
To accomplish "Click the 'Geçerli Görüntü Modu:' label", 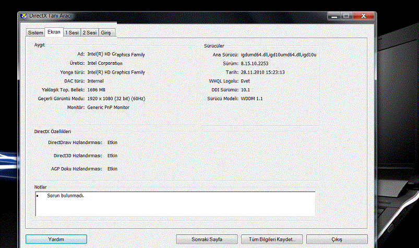I will coord(61,99).
